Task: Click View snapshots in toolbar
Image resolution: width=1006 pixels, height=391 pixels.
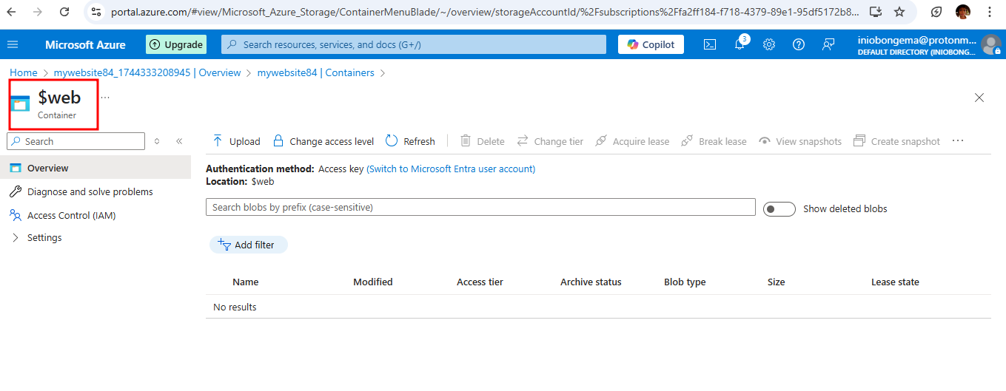Action: tap(800, 141)
